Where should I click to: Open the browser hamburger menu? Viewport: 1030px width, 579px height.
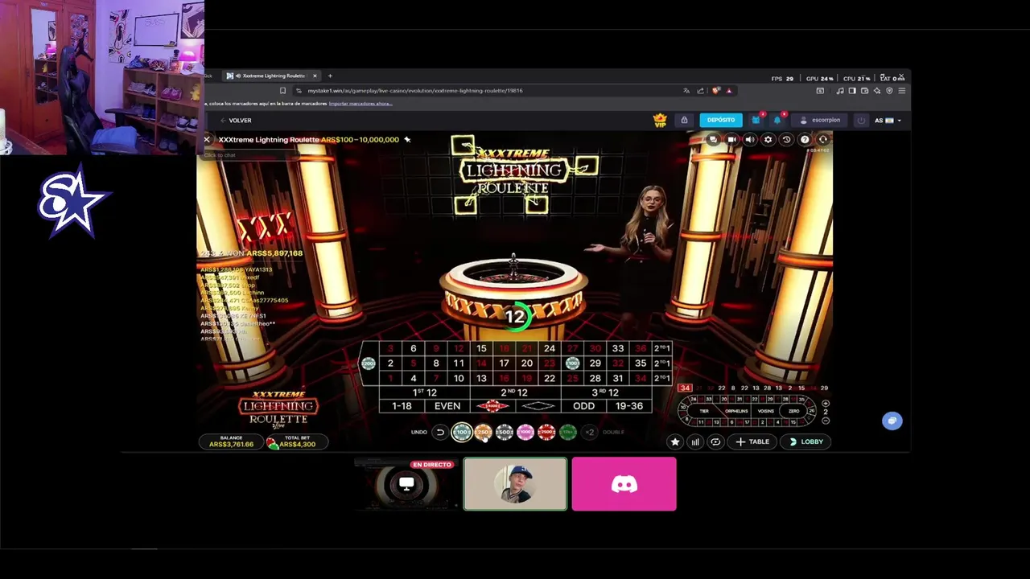(x=902, y=91)
